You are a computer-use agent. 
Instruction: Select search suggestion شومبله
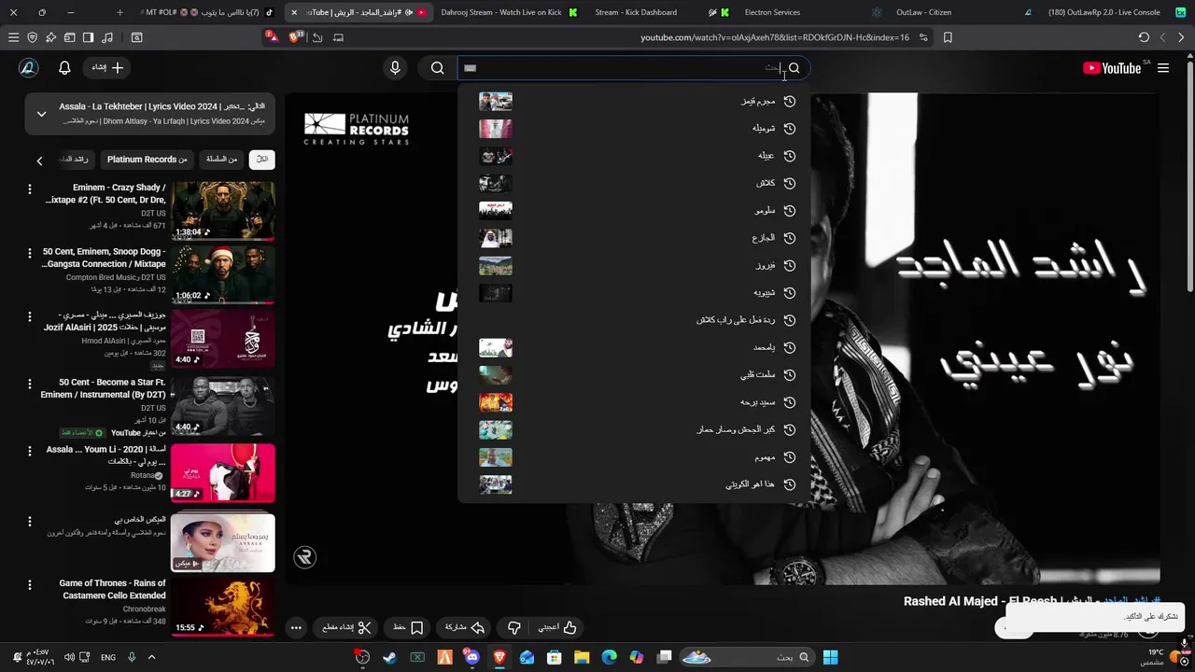(635, 129)
